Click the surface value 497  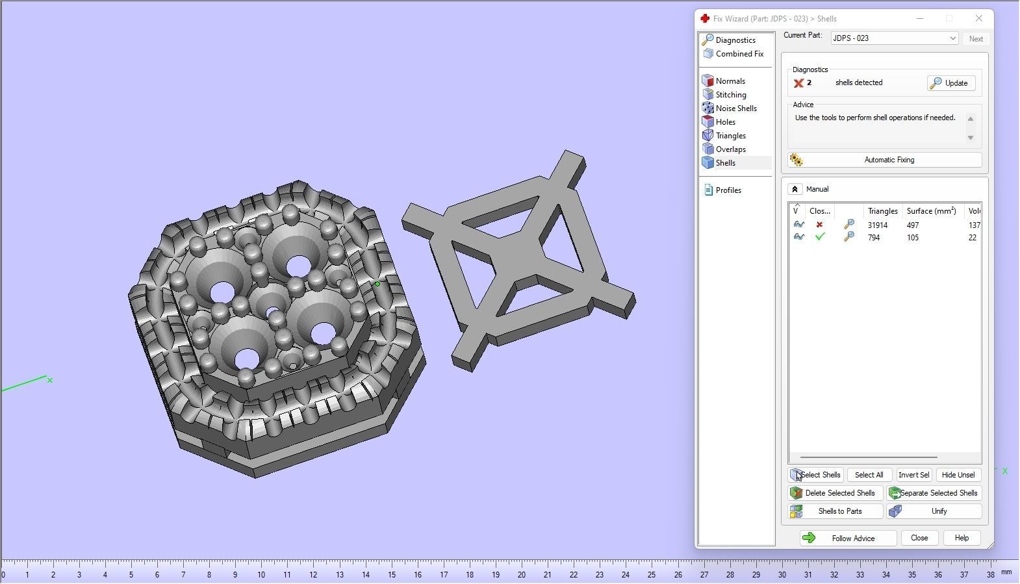(x=913, y=225)
